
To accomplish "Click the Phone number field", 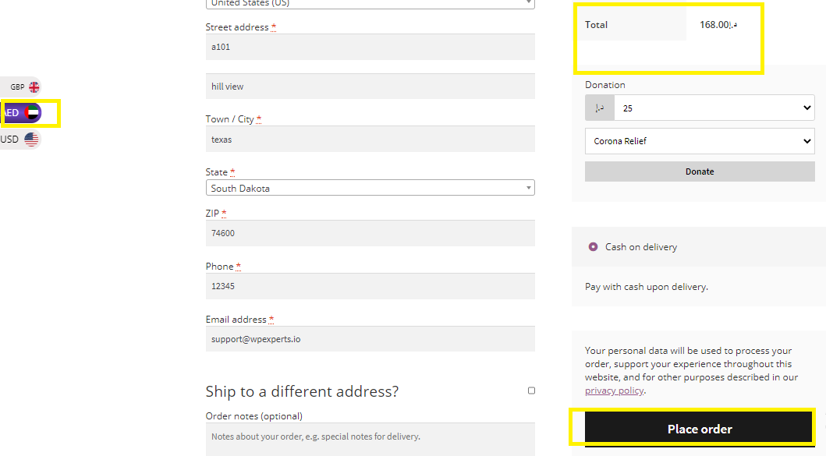I will tap(370, 286).
